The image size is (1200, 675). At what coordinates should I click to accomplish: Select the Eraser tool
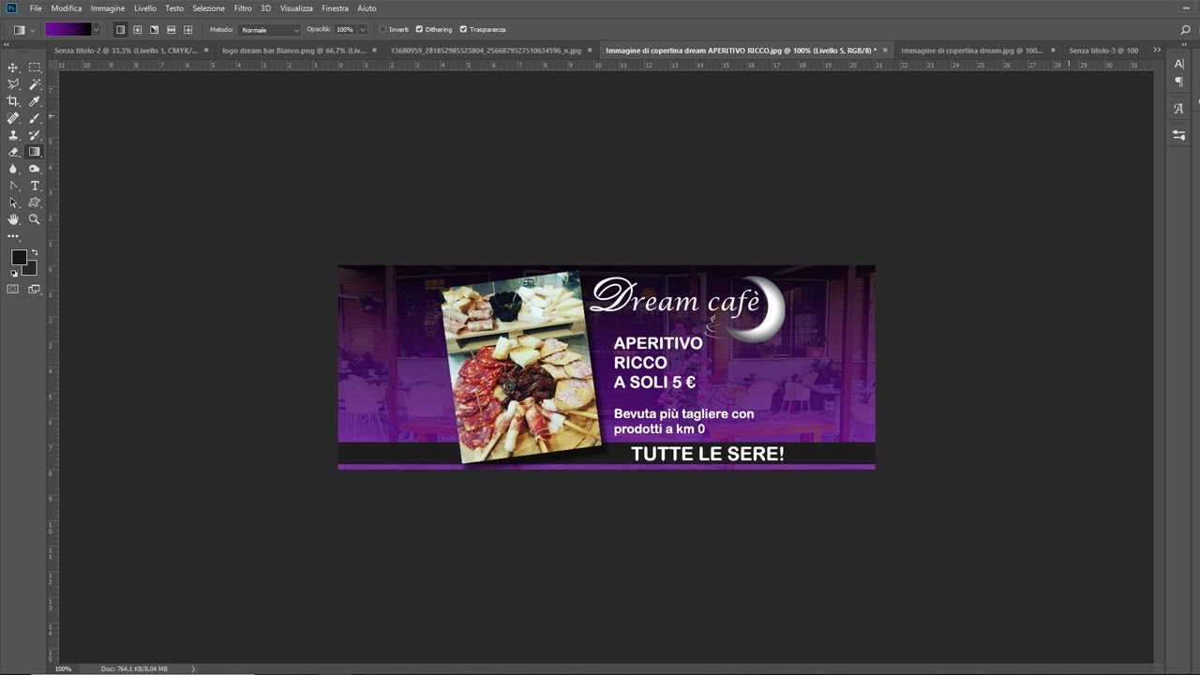point(13,152)
